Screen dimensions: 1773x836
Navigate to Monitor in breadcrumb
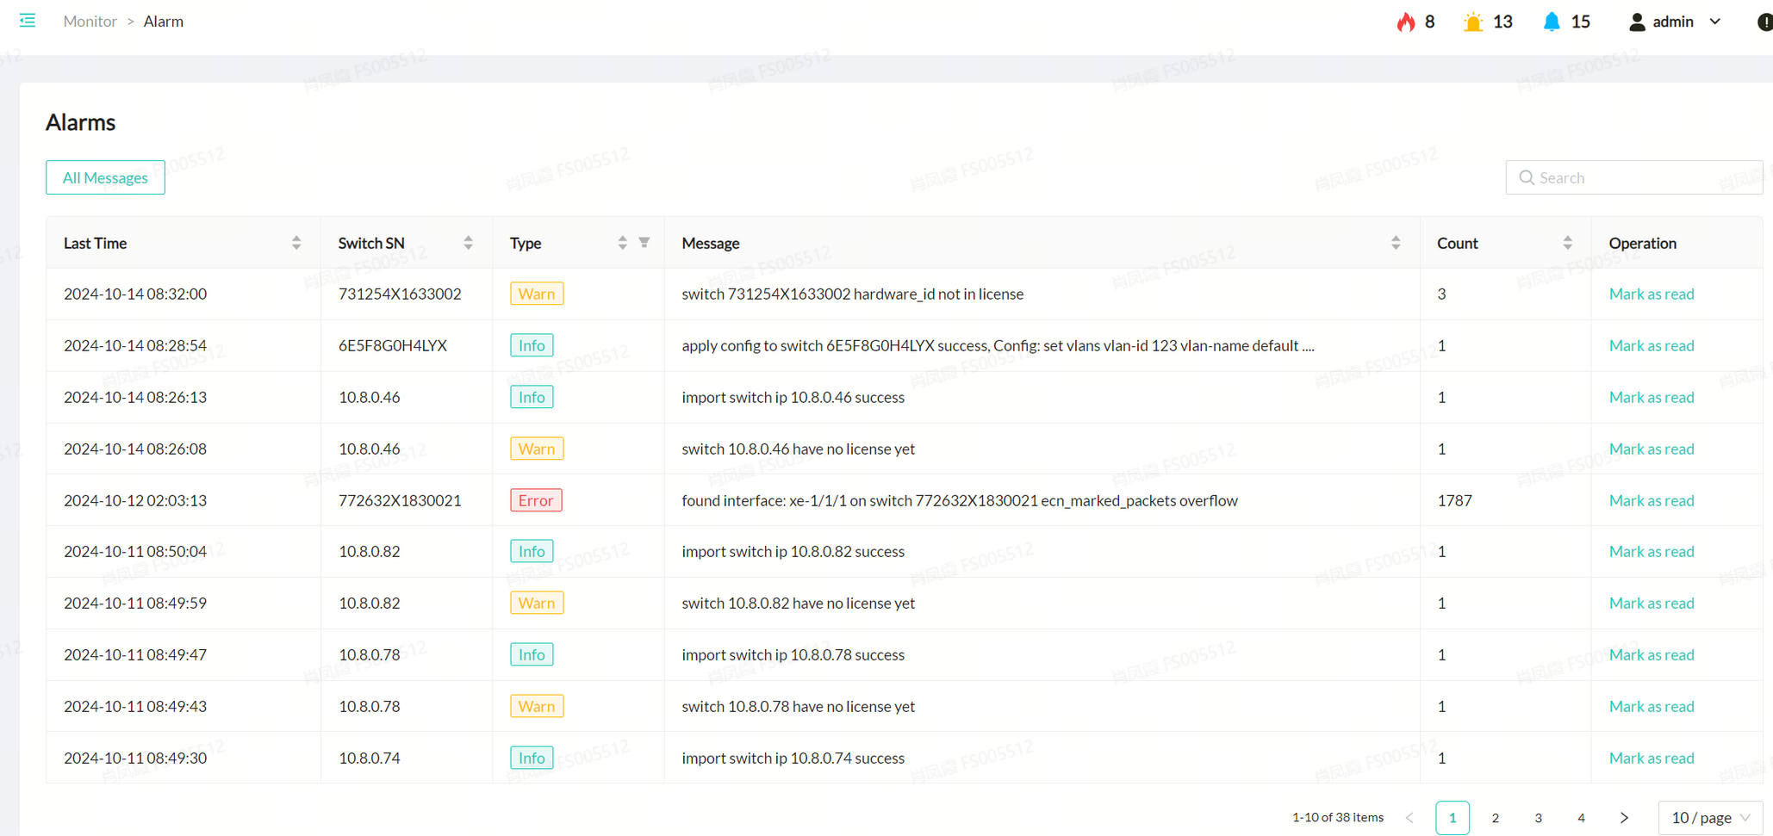(90, 22)
